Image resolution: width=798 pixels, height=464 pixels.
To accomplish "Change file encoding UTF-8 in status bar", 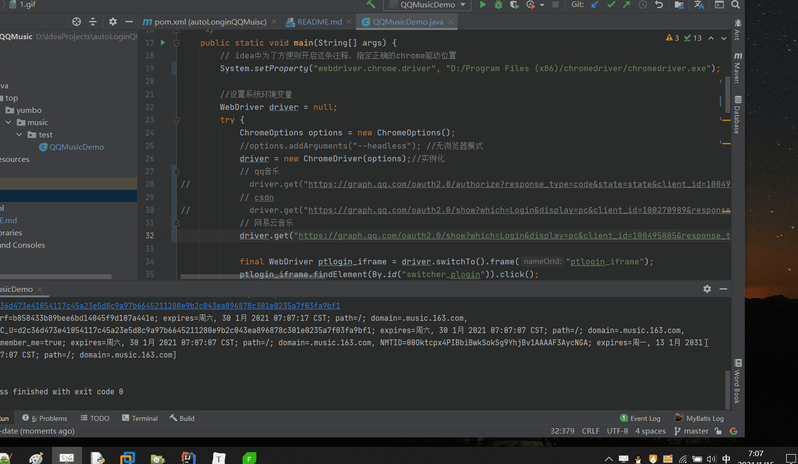I will click(617, 431).
